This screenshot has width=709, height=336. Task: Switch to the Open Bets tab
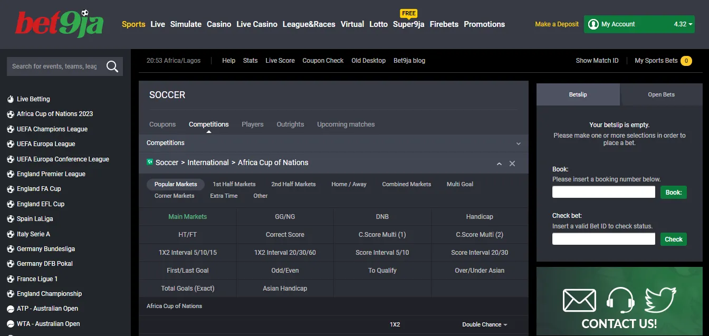(x=661, y=94)
